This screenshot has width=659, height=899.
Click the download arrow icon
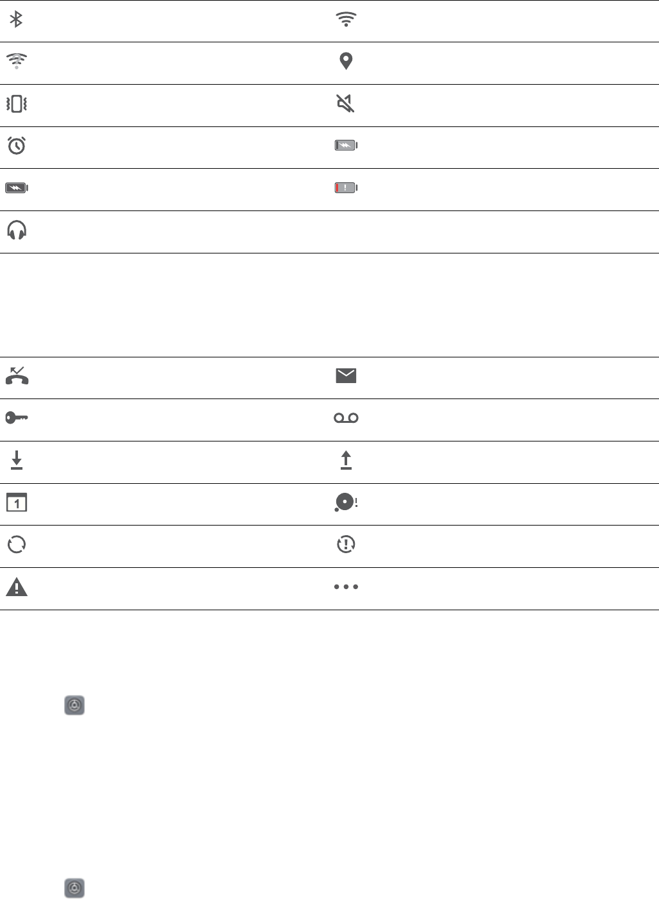(x=17, y=460)
